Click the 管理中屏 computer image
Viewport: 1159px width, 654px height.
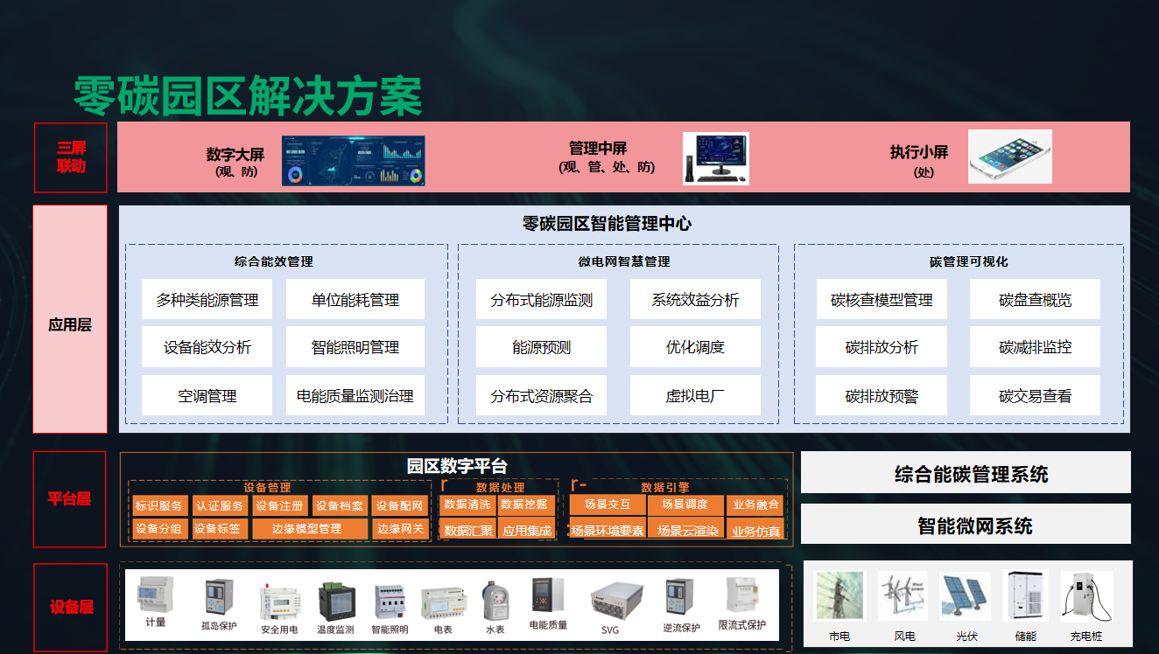pos(715,158)
